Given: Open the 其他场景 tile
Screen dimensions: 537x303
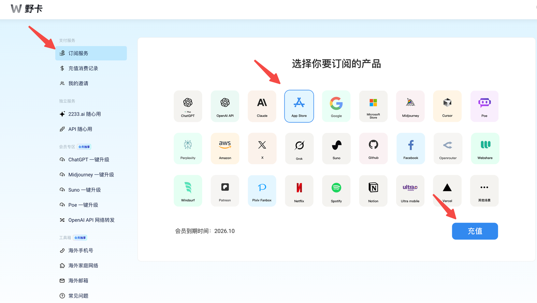Looking at the screenshot, I should point(485,191).
